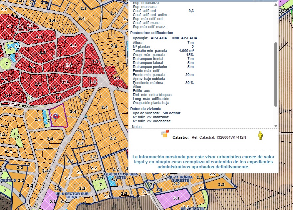Select the green square zone 7 near UE-8
Viewport: 293px width, 210px height.
point(99,184)
